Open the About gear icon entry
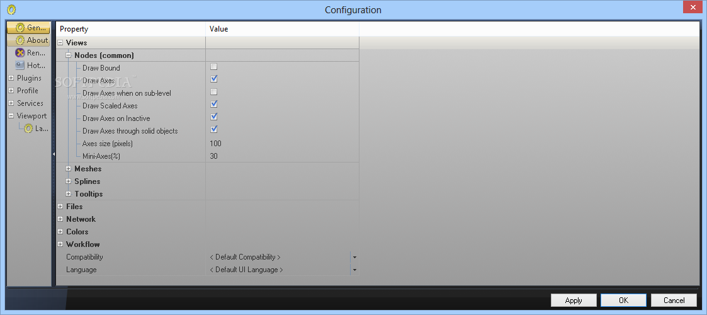The width and height of the screenshot is (707, 315). coord(20,40)
